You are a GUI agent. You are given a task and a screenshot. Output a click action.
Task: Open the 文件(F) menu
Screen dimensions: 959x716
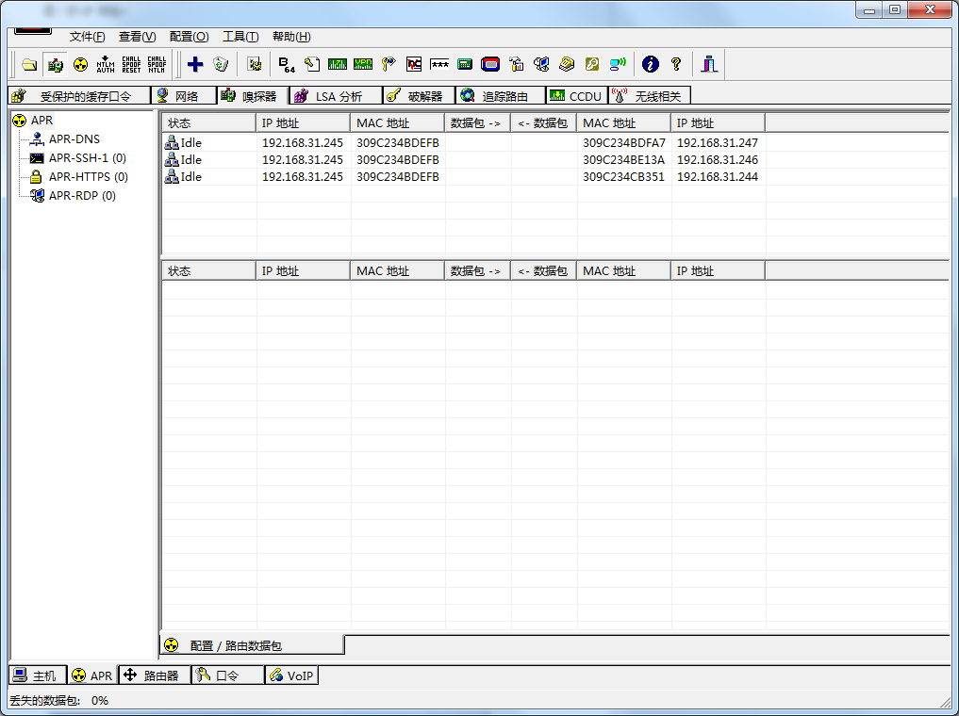87,37
